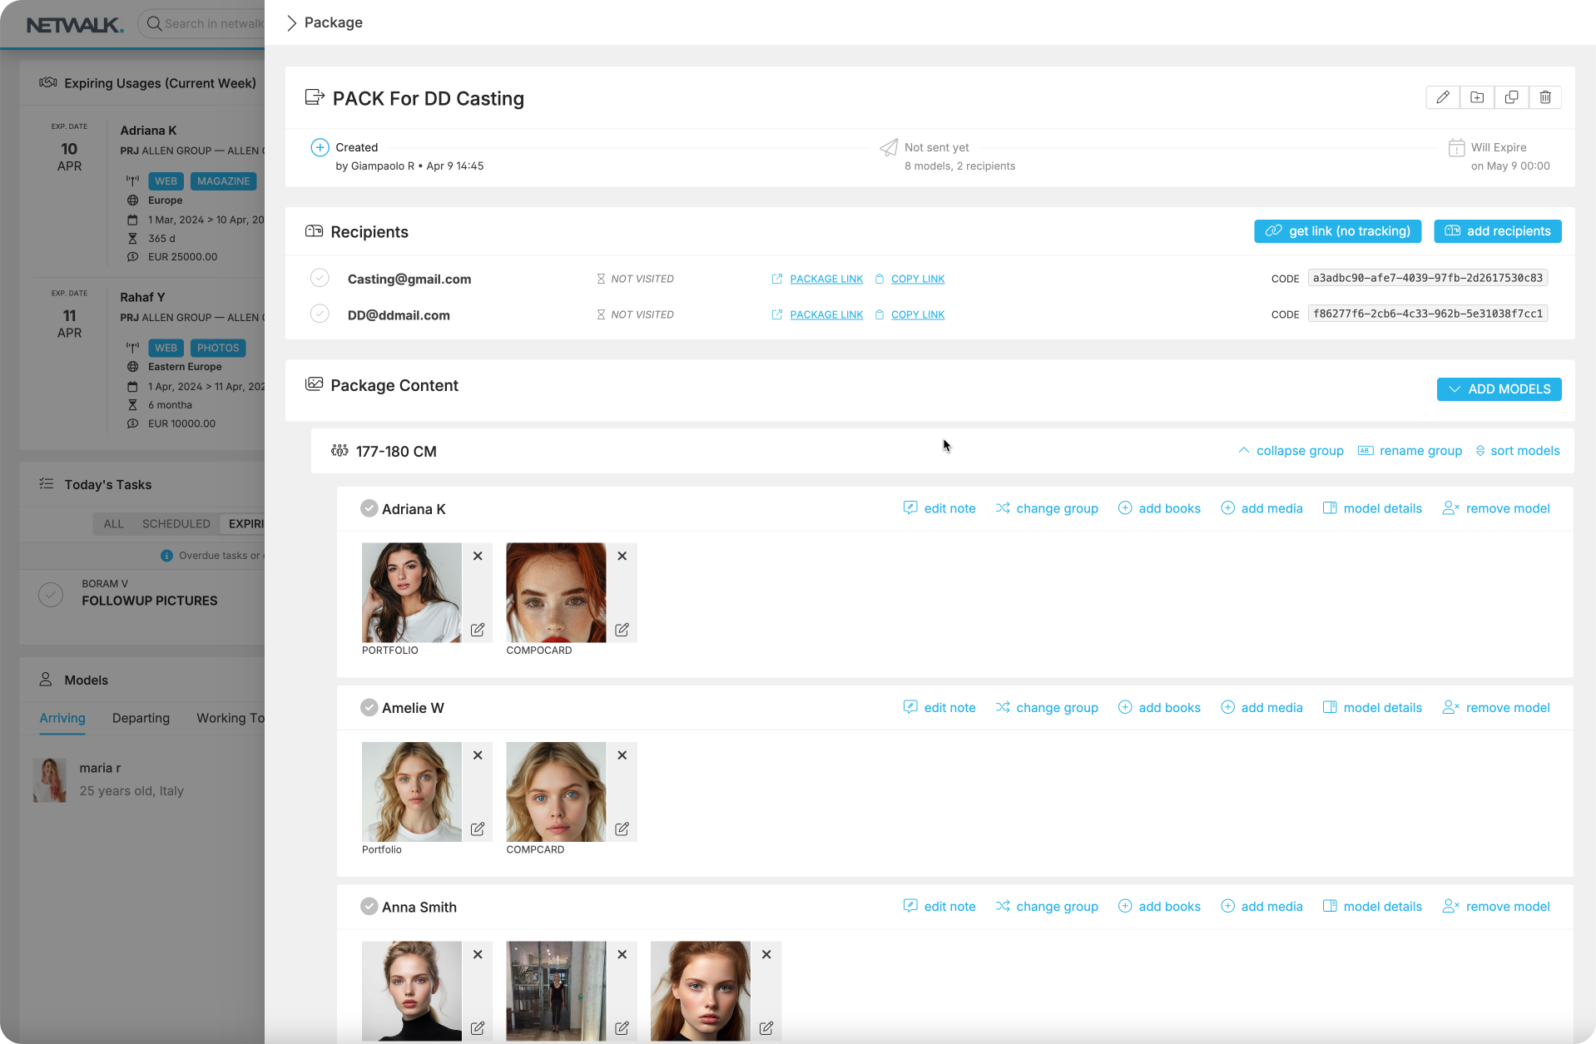The width and height of the screenshot is (1596, 1044).
Task: Delete the package via trash icon
Action: 1545,97
